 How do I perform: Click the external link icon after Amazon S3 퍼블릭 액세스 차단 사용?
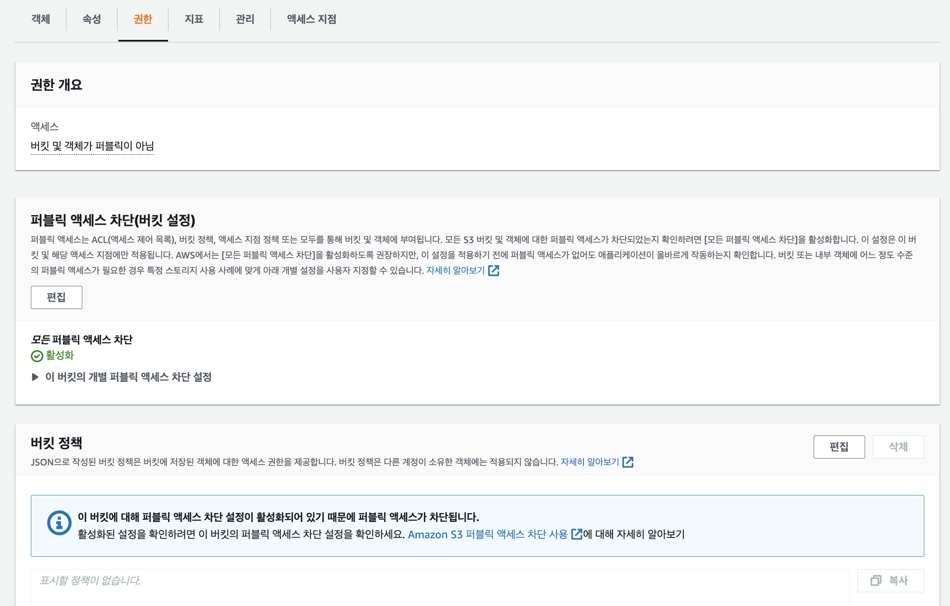pos(577,534)
